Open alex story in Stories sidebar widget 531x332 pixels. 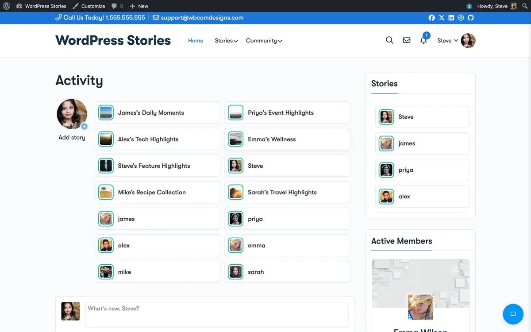click(422, 197)
